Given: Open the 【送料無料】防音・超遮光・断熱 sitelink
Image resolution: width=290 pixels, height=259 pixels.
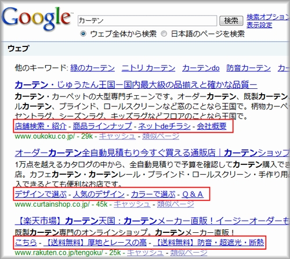Looking at the screenshot, I should tap(209, 242).
